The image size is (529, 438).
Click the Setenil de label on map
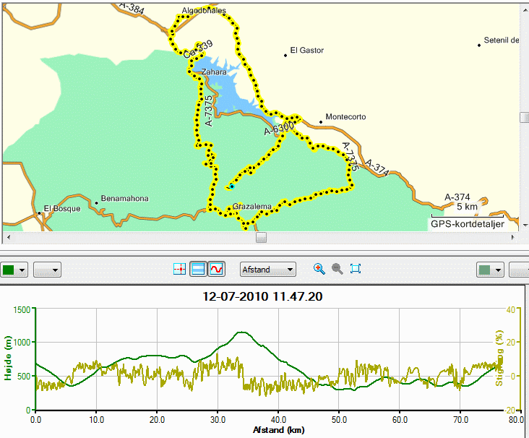click(502, 40)
